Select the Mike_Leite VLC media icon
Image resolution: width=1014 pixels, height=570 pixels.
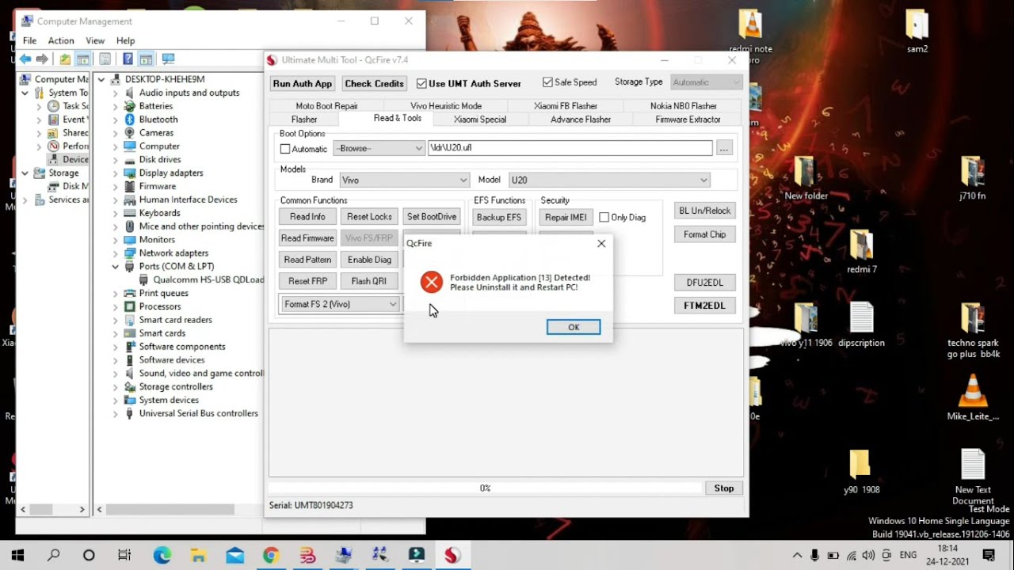pos(972,393)
